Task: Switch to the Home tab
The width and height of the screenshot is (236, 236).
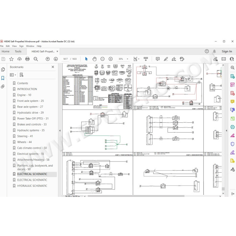Action: pyautogui.click(x=6, y=51)
